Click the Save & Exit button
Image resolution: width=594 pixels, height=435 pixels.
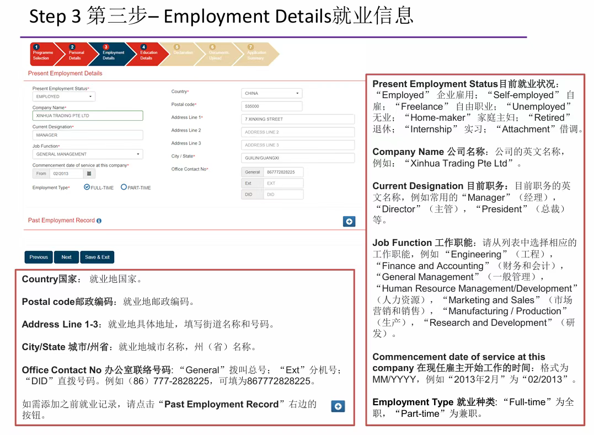97,257
